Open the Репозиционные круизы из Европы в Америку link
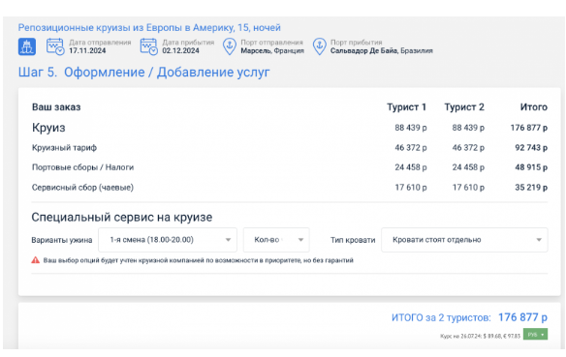This screenshot has width=566, height=357. click(x=149, y=28)
